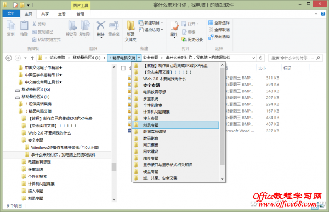Open New item (新建项目) menu

coord(151,23)
